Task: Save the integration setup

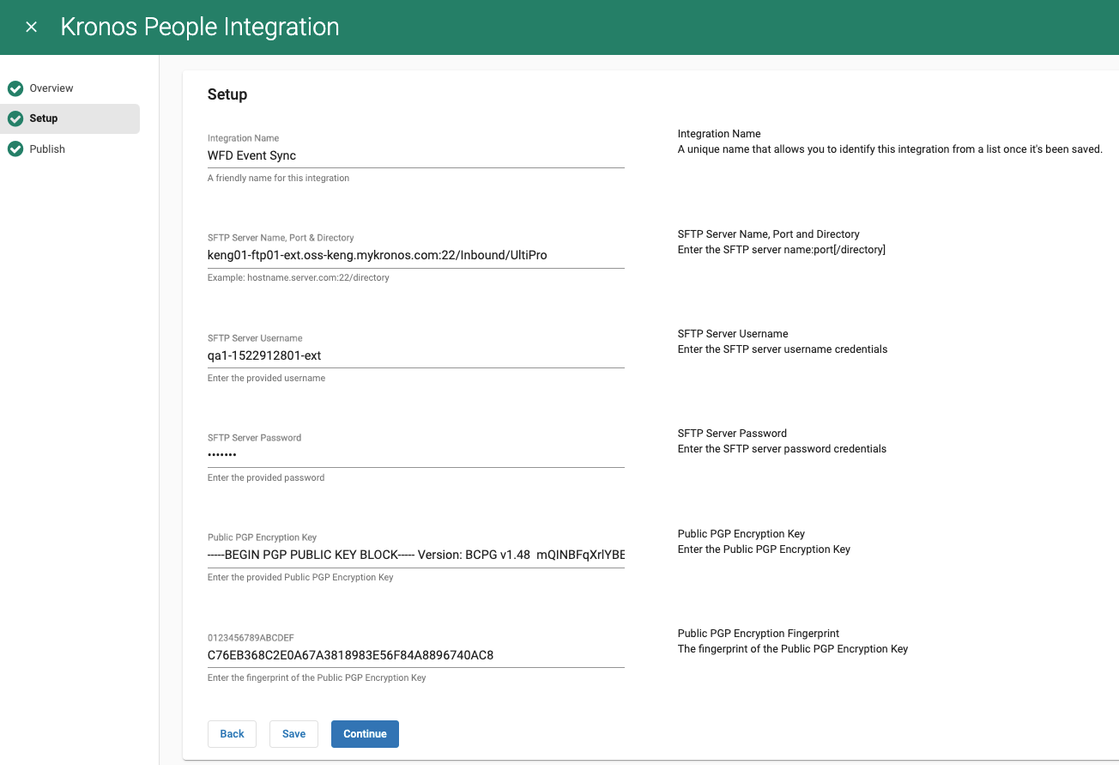Action: pyautogui.click(x=293, y=734)
